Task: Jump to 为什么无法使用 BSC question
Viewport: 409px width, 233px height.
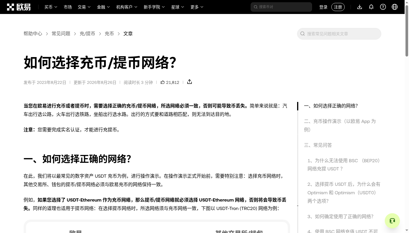Action: (x=344, y=165)
